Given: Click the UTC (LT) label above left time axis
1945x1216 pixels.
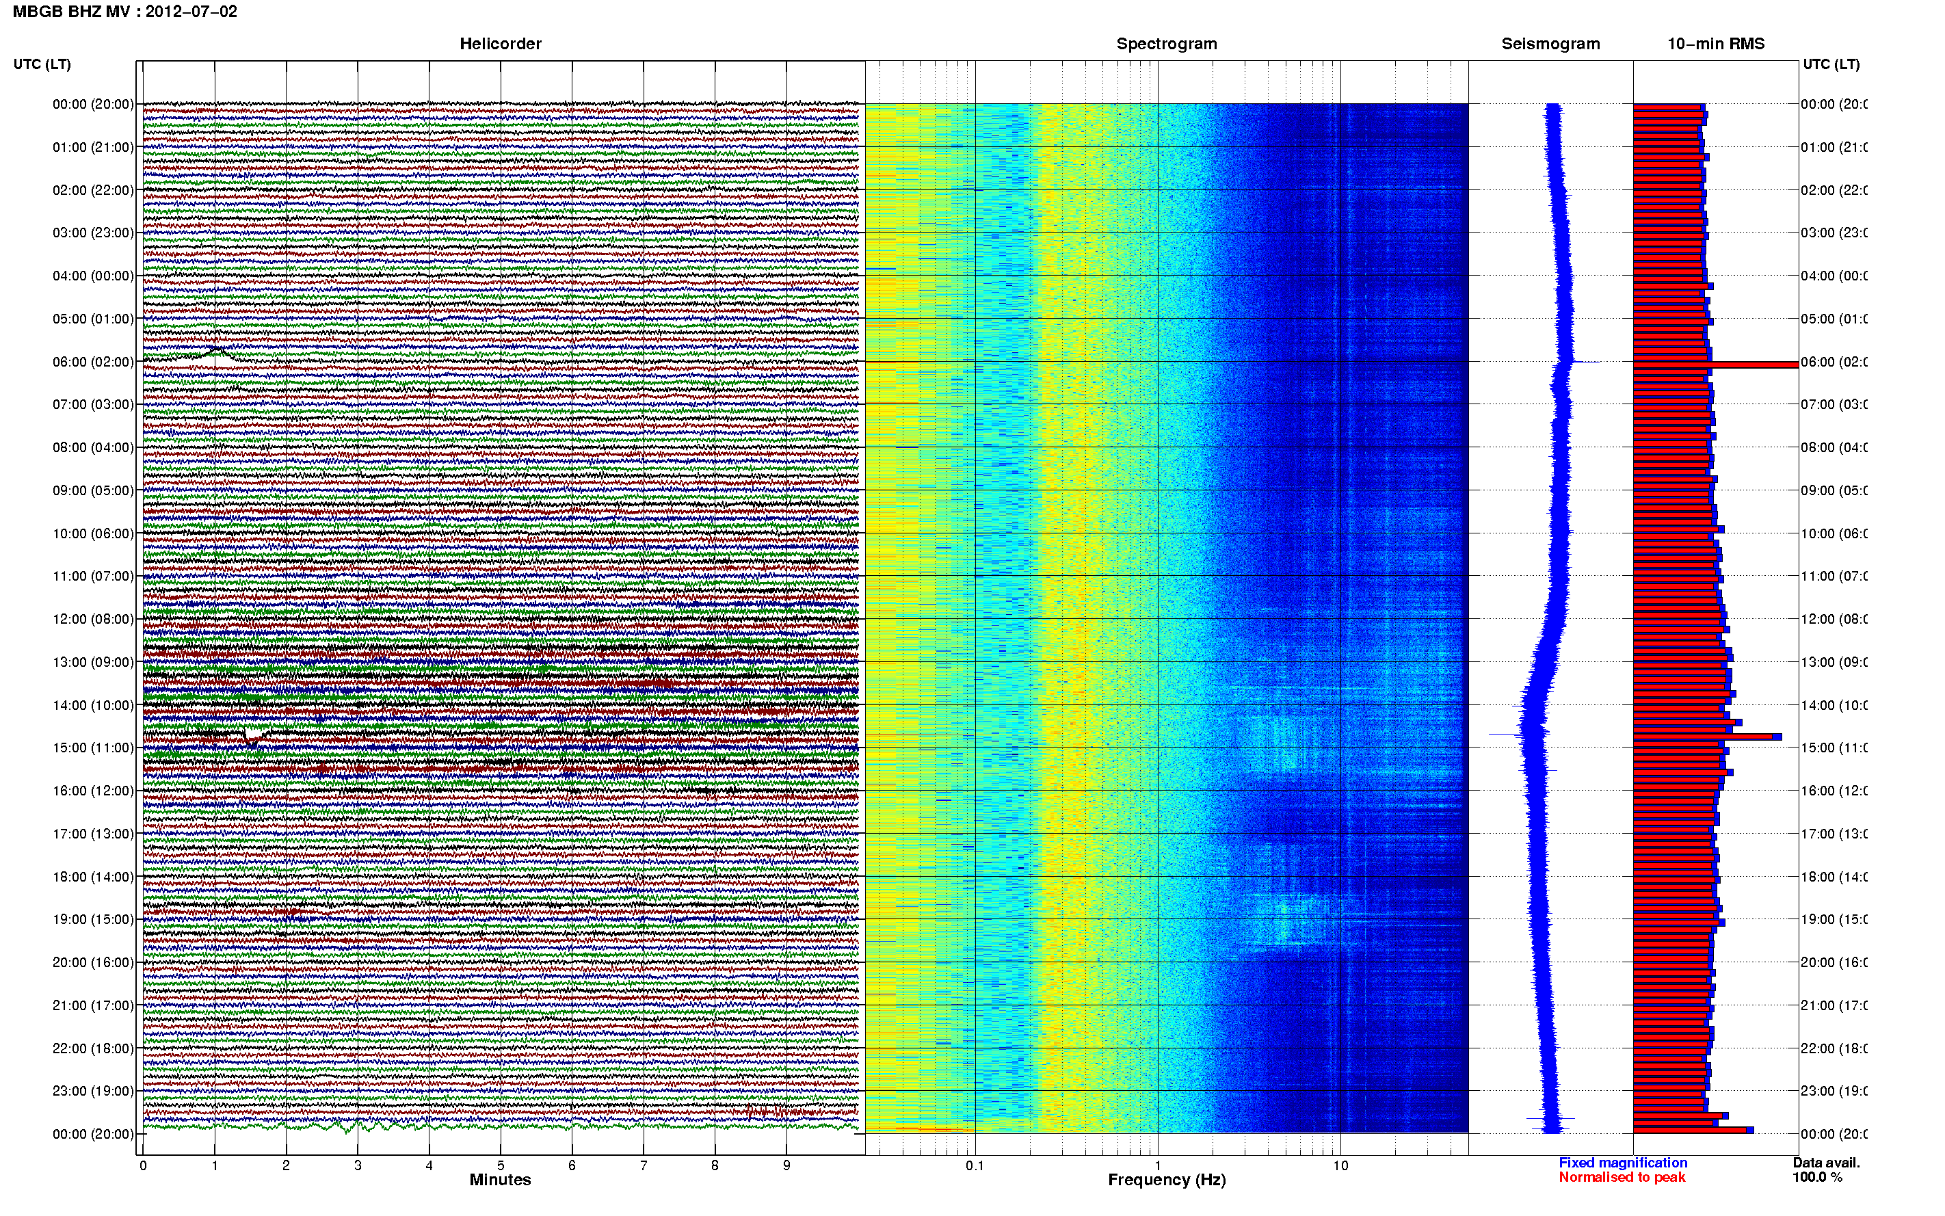Looking at the screenshot, I should tap(42, 64).
